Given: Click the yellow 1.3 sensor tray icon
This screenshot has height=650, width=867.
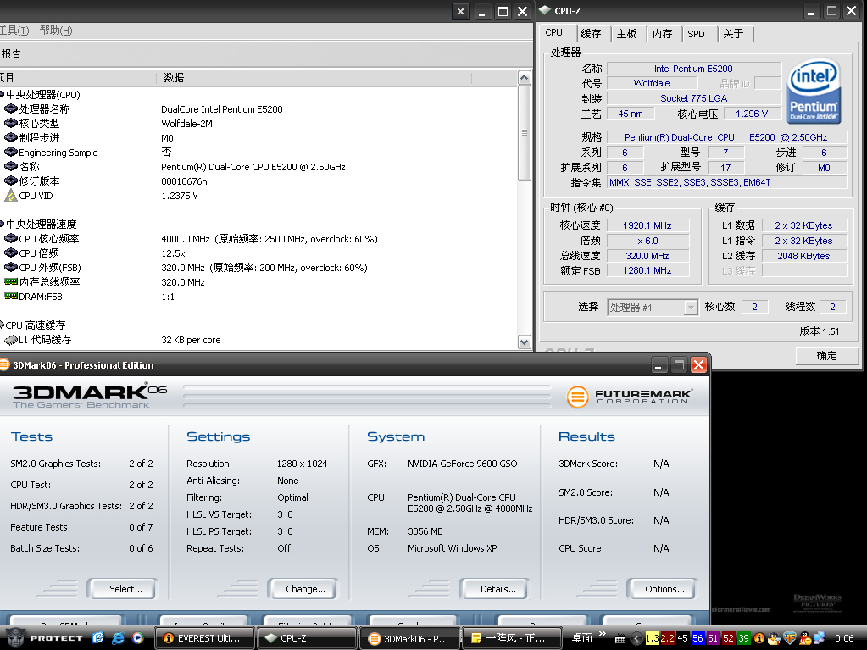Looking at the screenshot, I should coord(653,638).
